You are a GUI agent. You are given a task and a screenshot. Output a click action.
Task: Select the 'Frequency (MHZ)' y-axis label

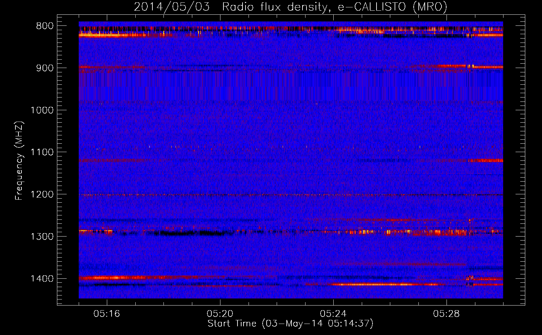[x=19, y=161]
